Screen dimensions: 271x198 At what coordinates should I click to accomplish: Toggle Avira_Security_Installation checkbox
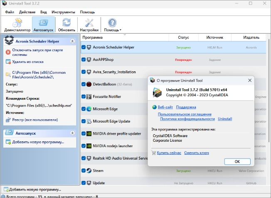84,72
